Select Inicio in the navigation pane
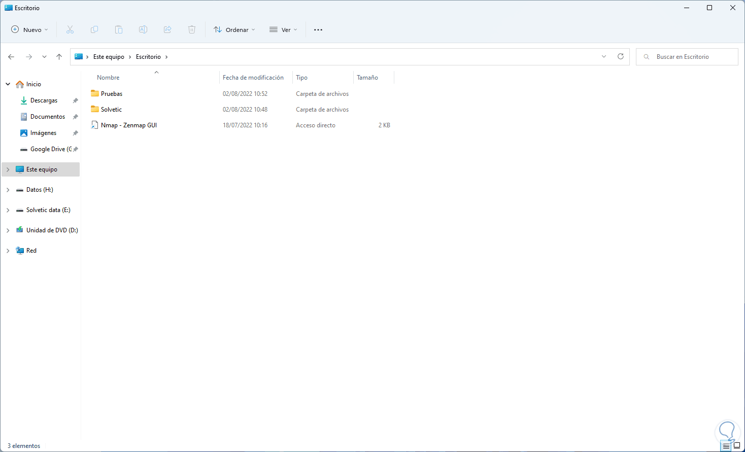This screenshot has width=745, height=452. coord(33,84)
